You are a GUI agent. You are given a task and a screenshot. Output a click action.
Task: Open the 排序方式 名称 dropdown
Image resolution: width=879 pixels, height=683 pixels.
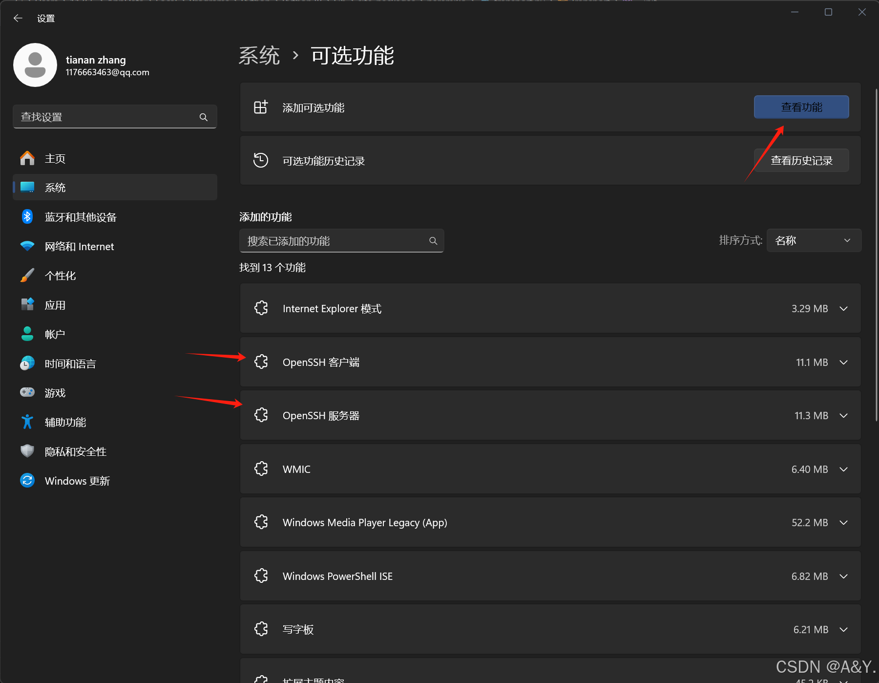click(x=814, y=240)
